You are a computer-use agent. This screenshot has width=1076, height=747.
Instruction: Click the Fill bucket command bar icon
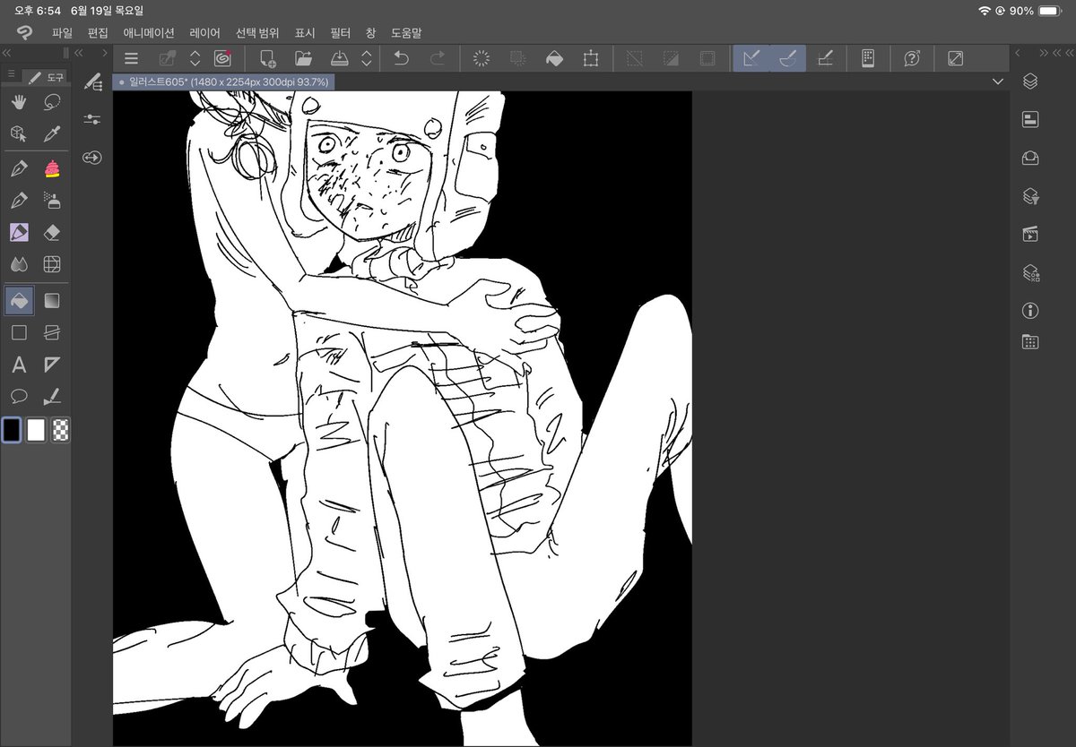[554, 59]
